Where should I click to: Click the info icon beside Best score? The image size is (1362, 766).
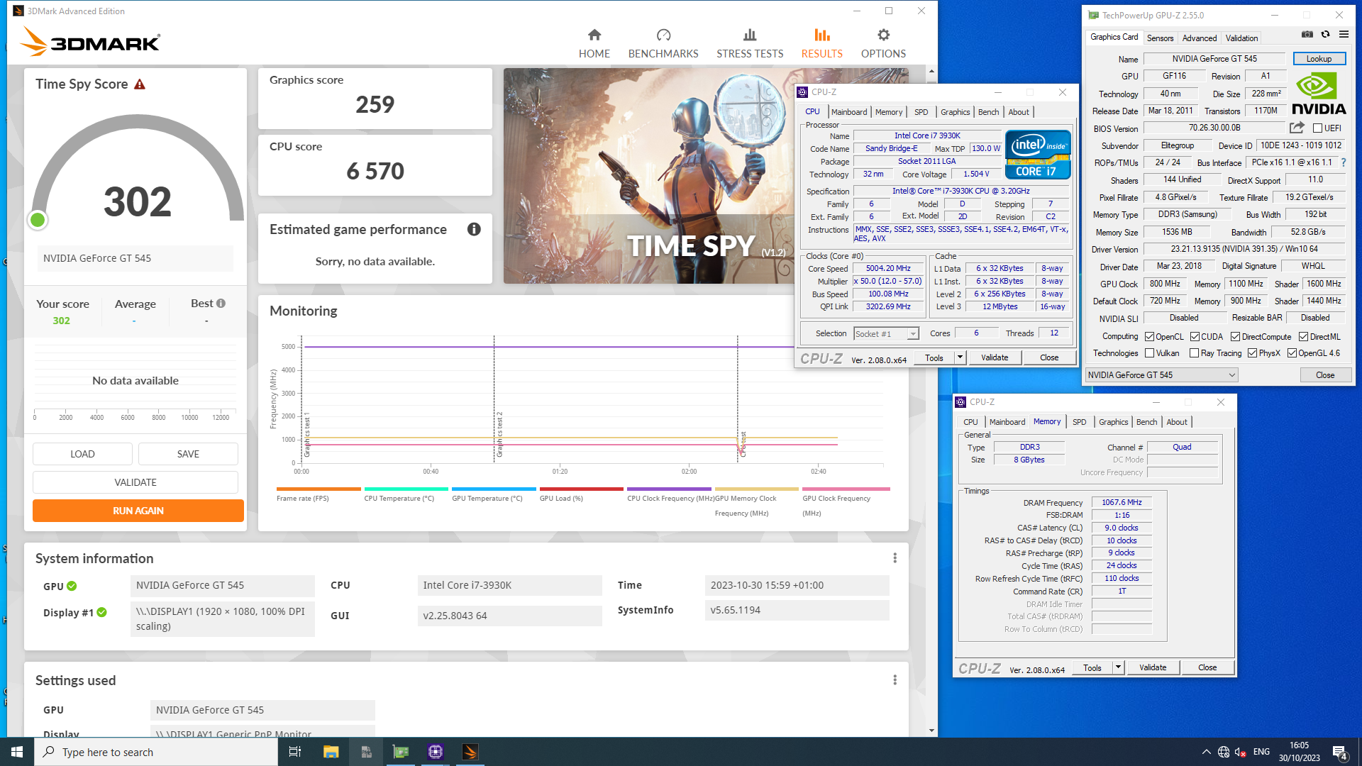[x=221, y=304]
